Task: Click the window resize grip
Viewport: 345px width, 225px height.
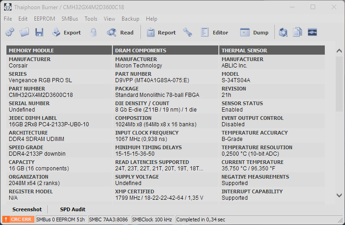Action: click(x=340, y=220)
